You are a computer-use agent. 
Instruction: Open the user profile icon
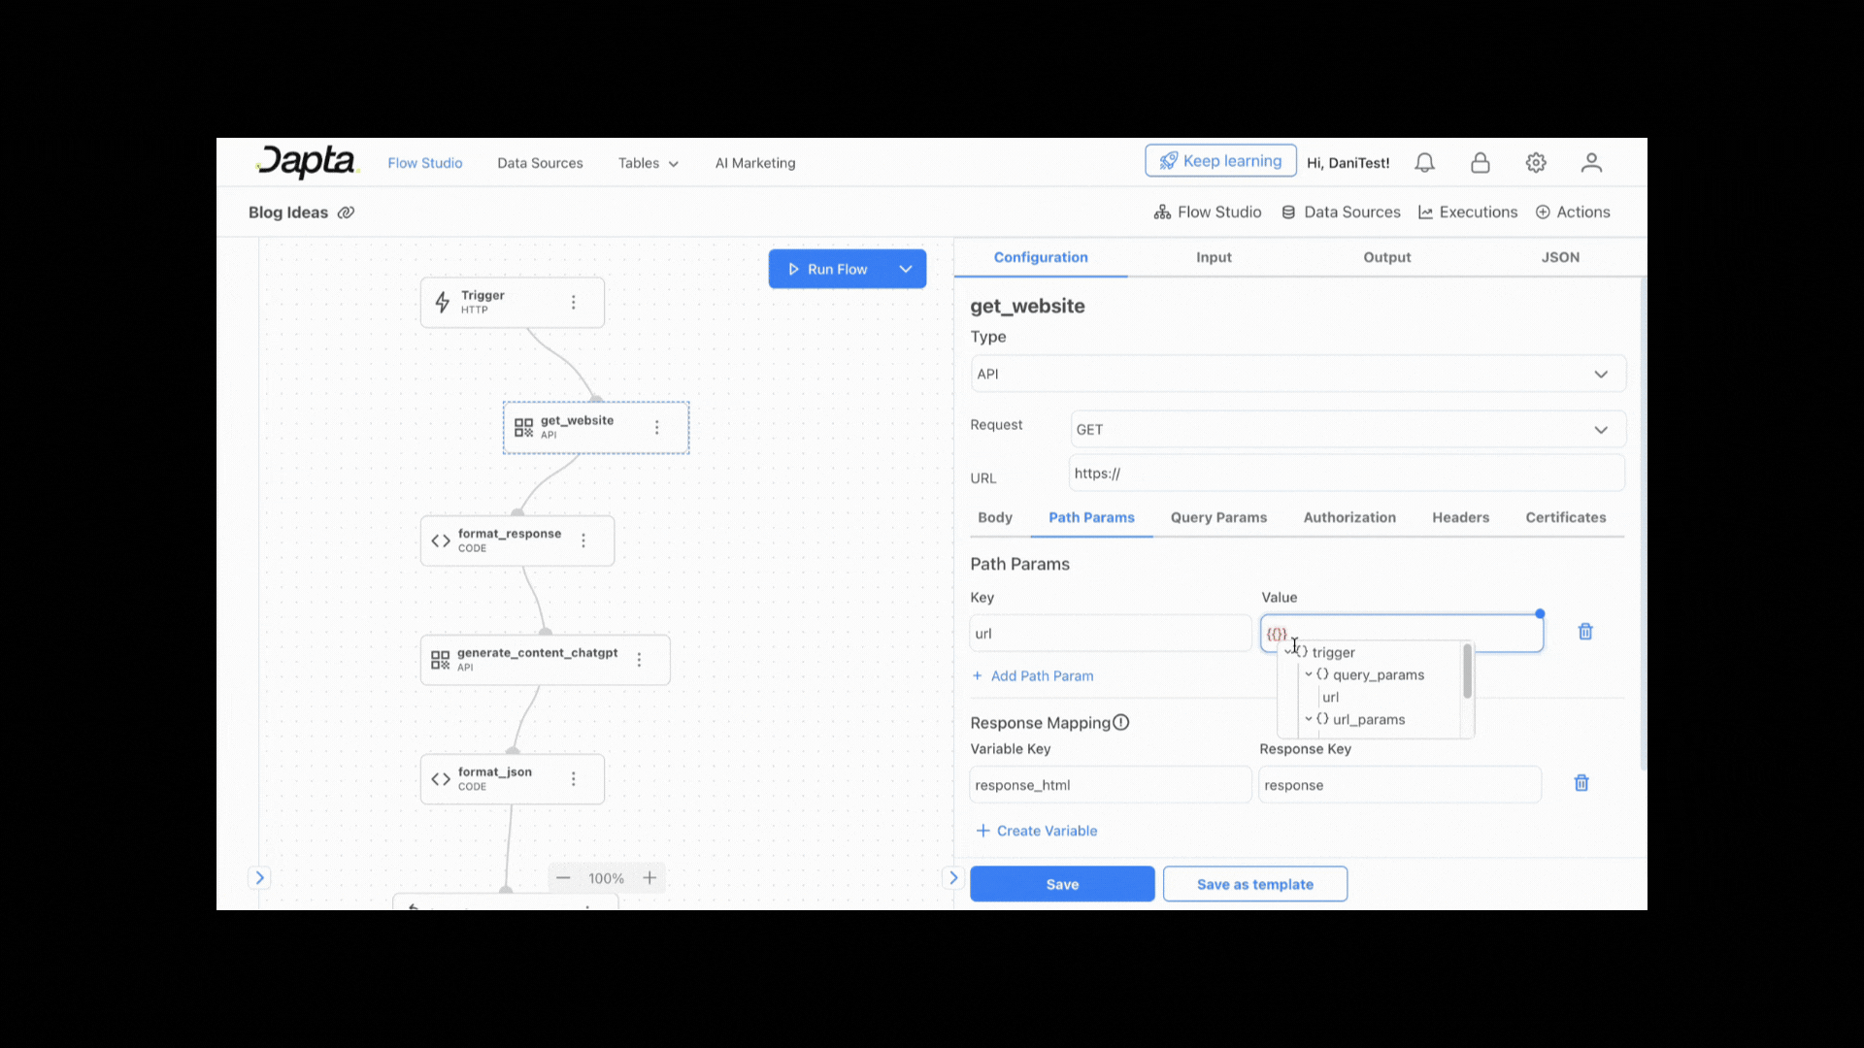[x=1591, y=163]
